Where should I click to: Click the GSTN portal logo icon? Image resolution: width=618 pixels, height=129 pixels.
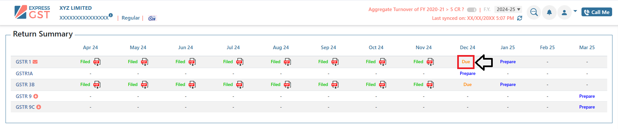coord(152,18)
